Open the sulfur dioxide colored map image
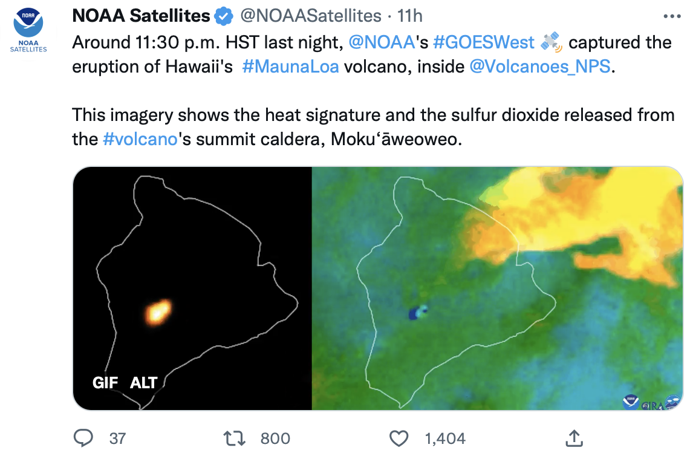The image size is (693, 456). point(498,288)
